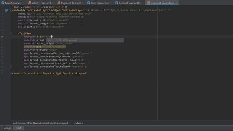The width and height of the screenshot is (233, 131).
Task: Click the root android:layout_height match_parent line
Action: pos(44,23)
